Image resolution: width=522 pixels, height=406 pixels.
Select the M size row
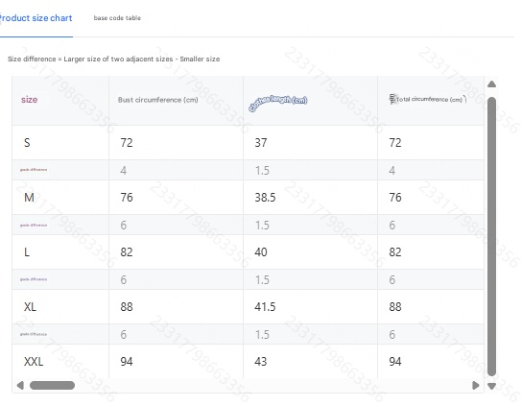coord(248,197)
